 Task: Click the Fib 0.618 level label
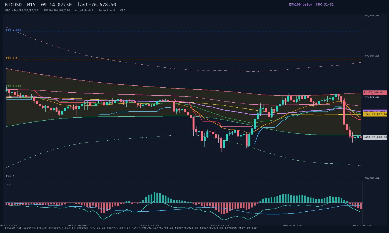tap(14, 30)
